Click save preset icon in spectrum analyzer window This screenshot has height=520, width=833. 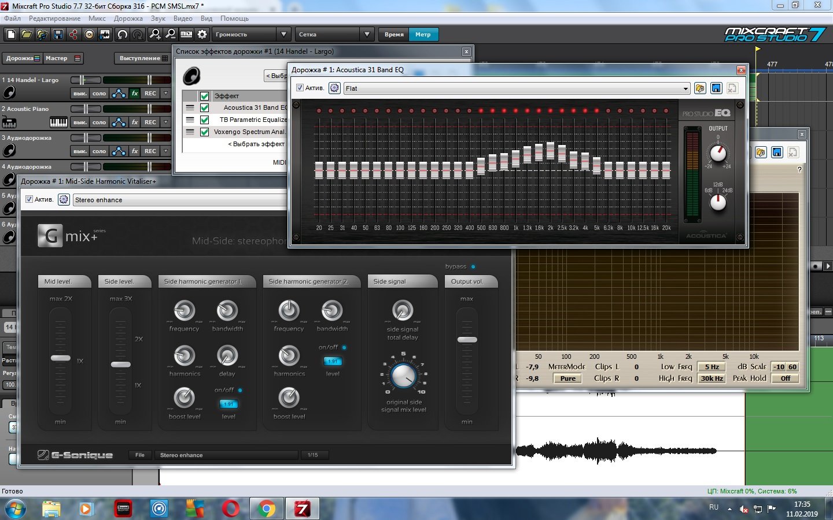pos(777,153)
